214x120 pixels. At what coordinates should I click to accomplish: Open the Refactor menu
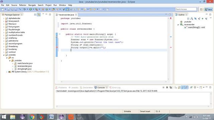[23, 5]
